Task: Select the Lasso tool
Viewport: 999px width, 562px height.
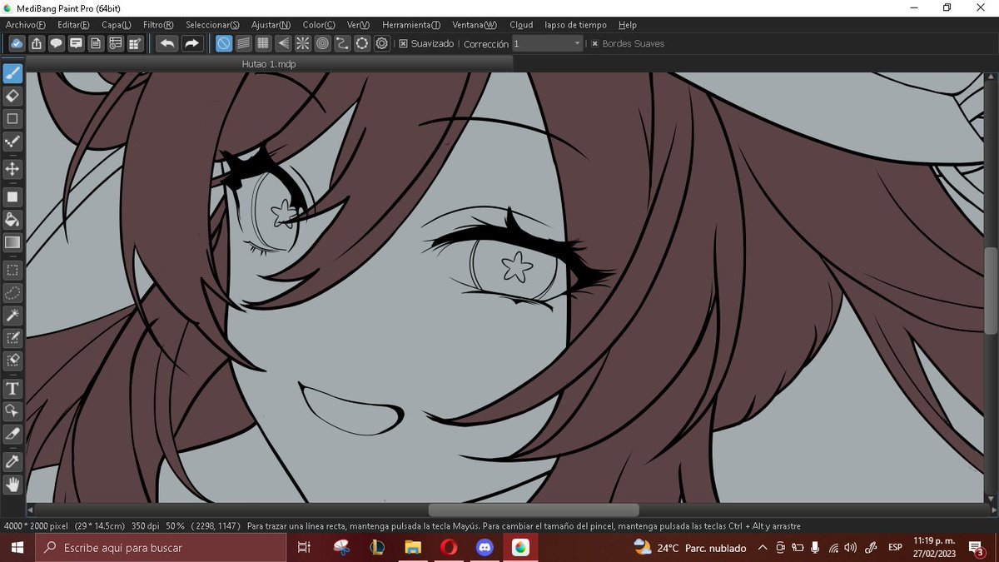Action: (x=12, y=293)
